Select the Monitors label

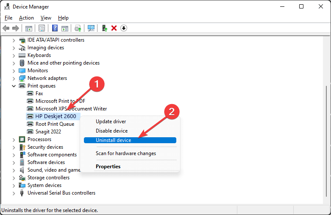point(38,71)
